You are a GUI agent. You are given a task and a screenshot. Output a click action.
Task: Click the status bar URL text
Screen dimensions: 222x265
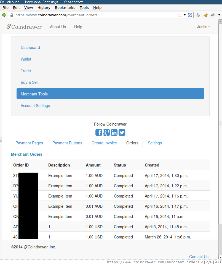[153, 262]
